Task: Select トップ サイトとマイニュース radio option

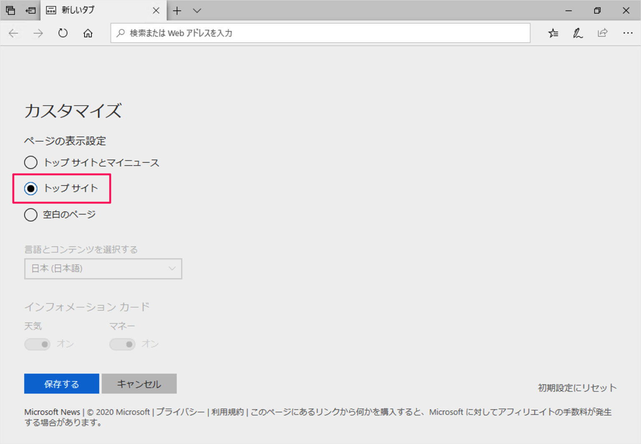Action: pos(31,162)
